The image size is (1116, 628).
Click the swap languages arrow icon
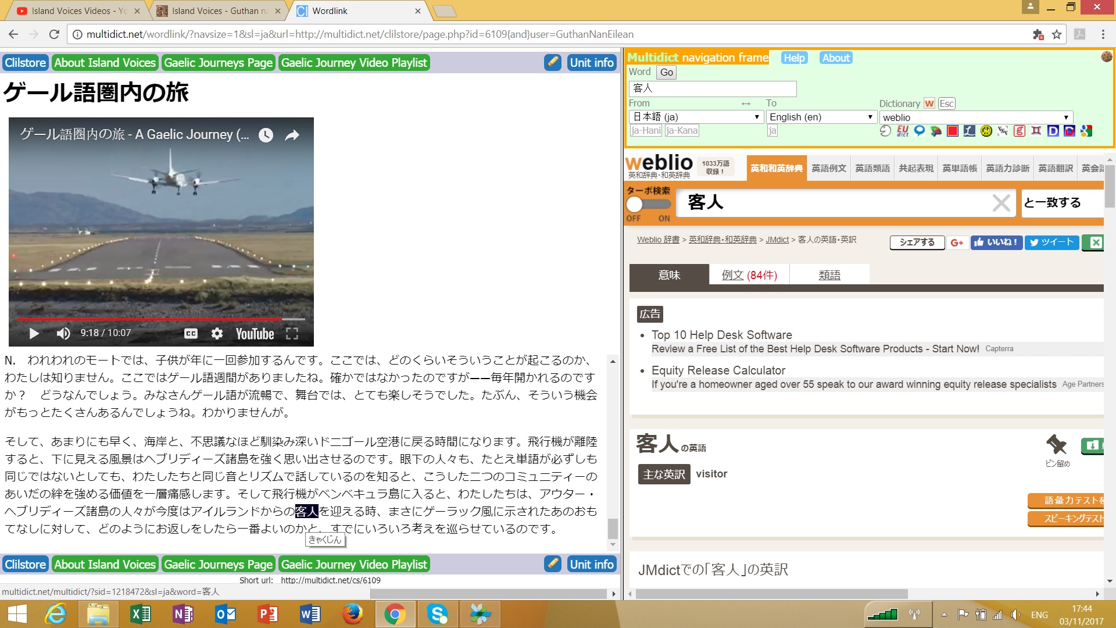[746, 104]
